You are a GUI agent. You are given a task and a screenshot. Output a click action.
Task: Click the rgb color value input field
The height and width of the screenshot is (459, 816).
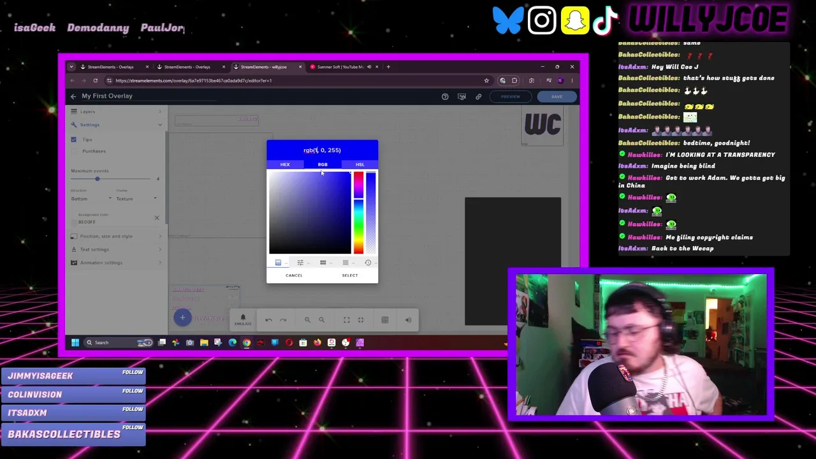click(322, 150)
